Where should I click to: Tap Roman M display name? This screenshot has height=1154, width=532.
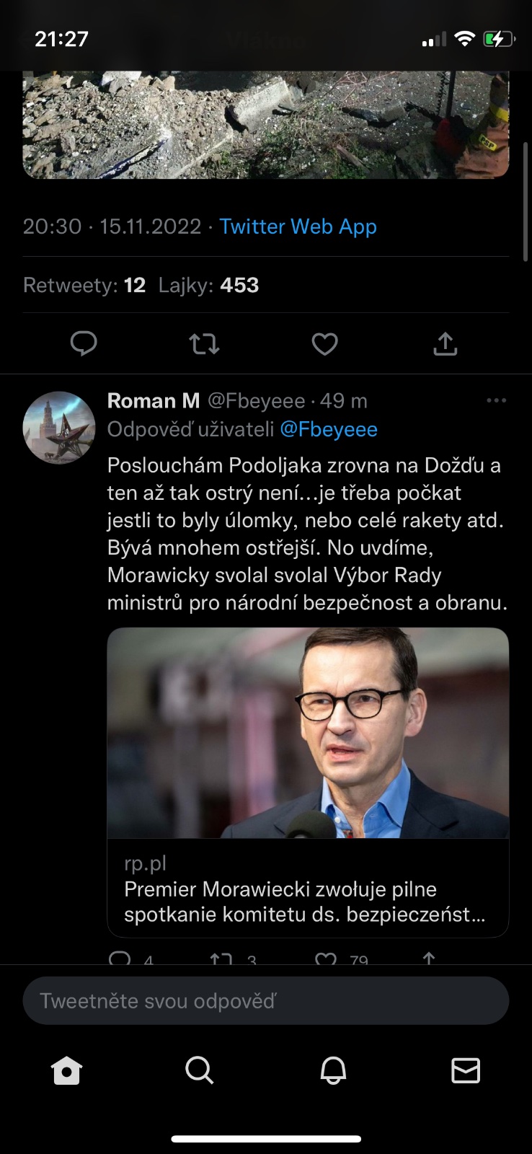coord(154,401)
